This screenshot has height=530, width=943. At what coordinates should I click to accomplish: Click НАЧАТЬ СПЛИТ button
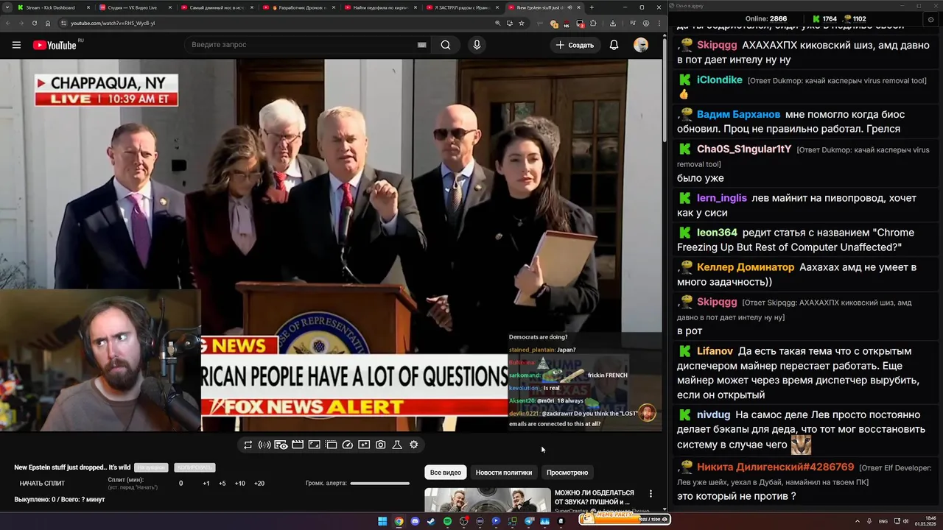pos(42,484)
